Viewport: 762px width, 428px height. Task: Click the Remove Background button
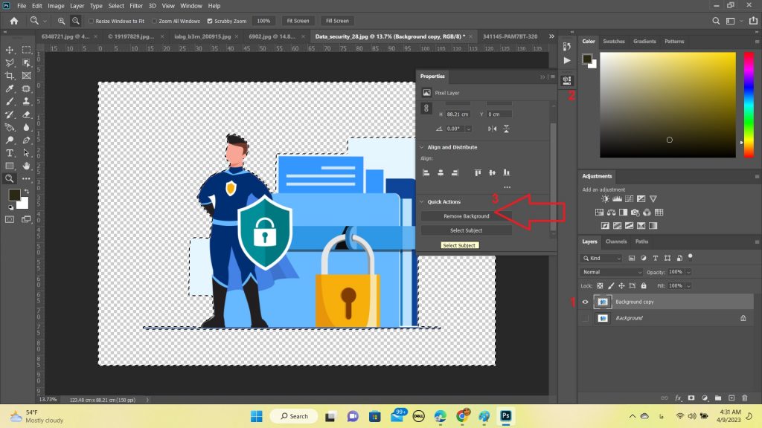467,216
